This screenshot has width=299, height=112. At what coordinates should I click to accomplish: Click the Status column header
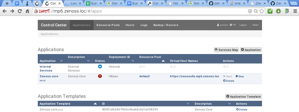pyautogui.click(x=100, y=61)
